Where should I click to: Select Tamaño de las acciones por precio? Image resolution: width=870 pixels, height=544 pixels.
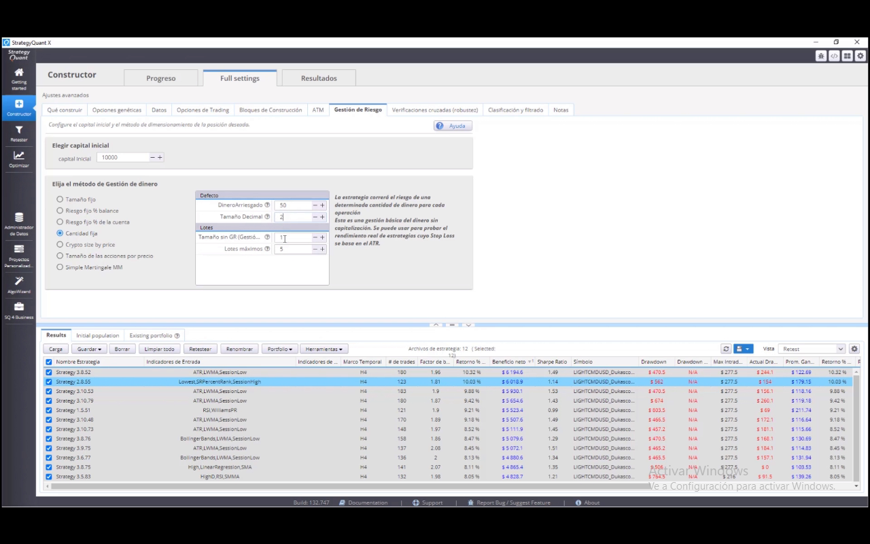pyautogui.click(x=60, y=256)
